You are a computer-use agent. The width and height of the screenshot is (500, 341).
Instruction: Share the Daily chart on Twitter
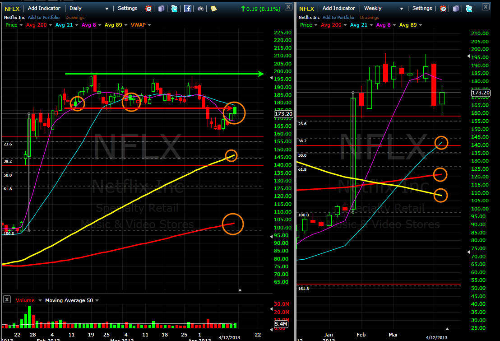coord(175,9)
